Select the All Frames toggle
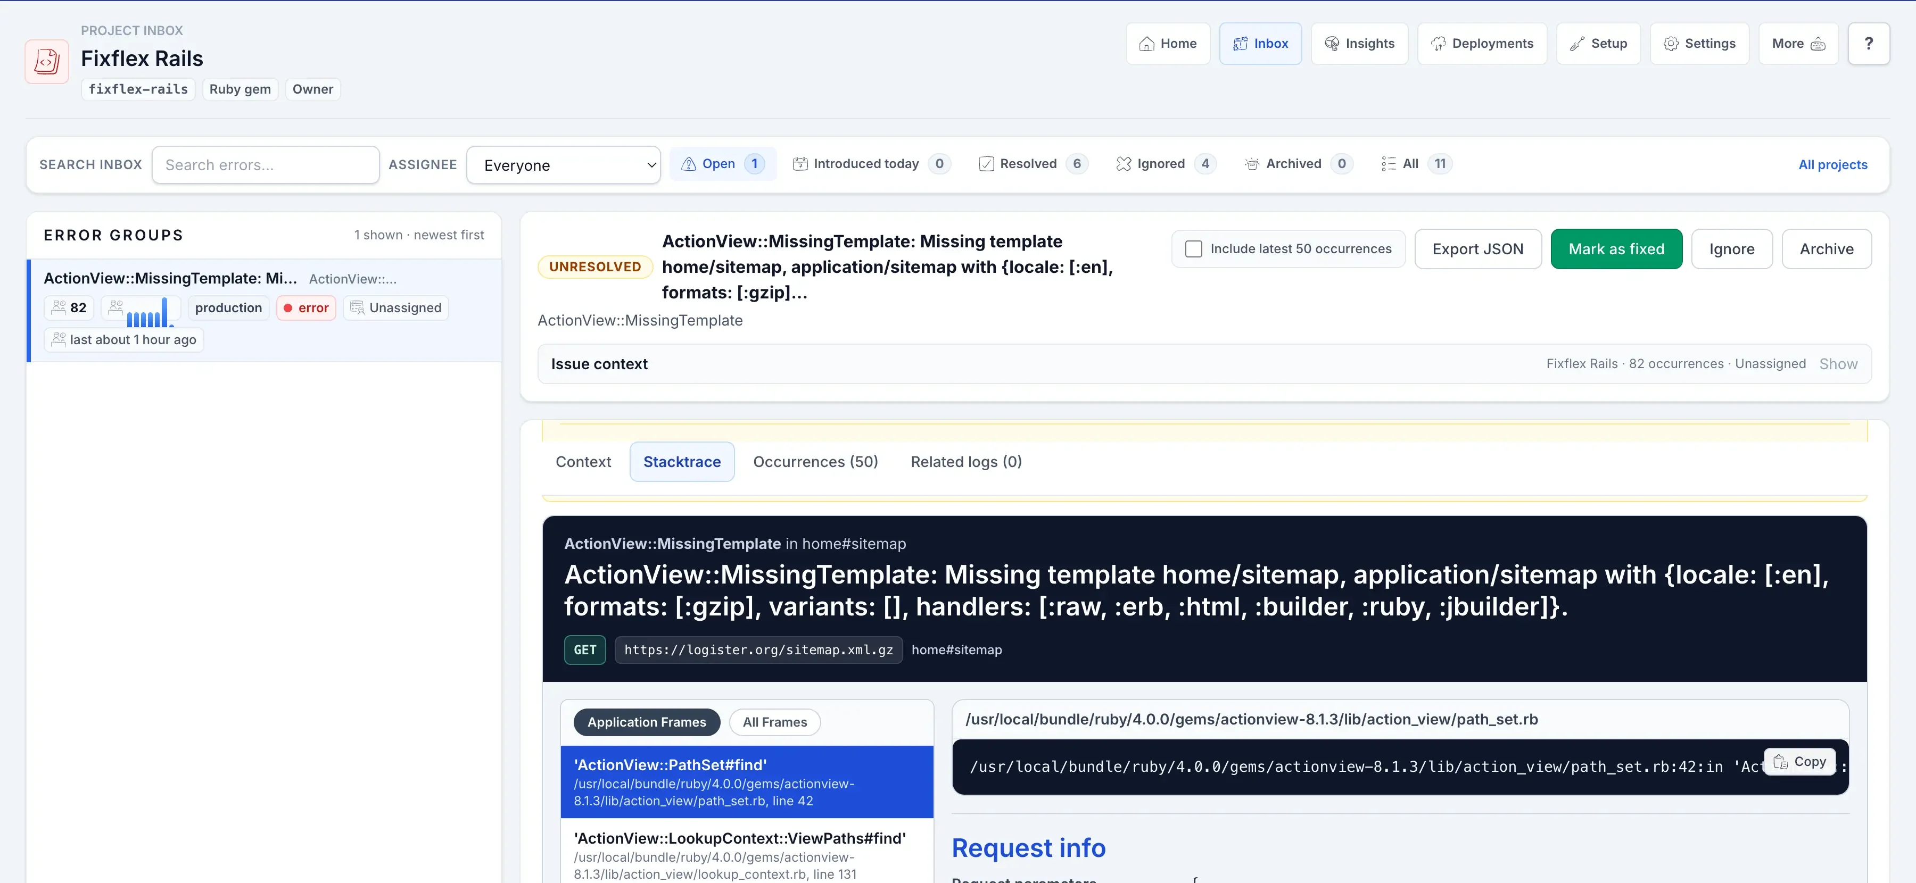Viewport: 1916px width, 883px height. point(774,722)
